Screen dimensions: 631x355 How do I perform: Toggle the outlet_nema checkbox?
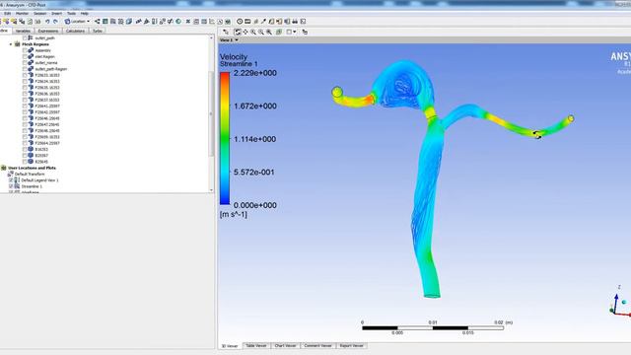(x=25, y=63)
